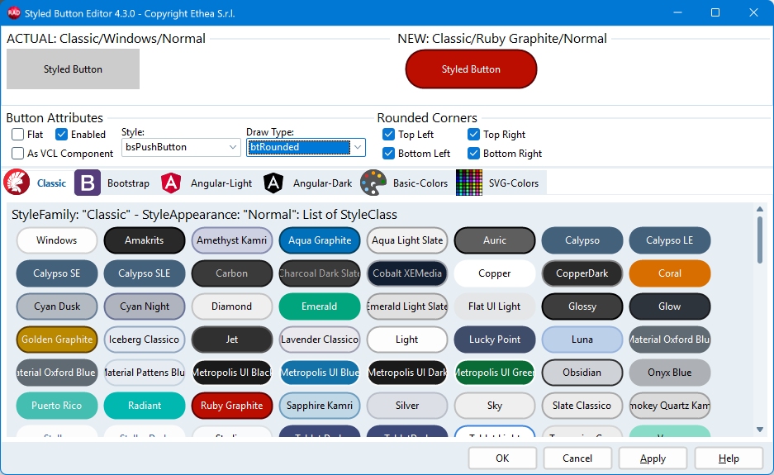The height and width of the screenshot is (475, 774).
Task: Pick the Luna style class
Action: (582, 340)
